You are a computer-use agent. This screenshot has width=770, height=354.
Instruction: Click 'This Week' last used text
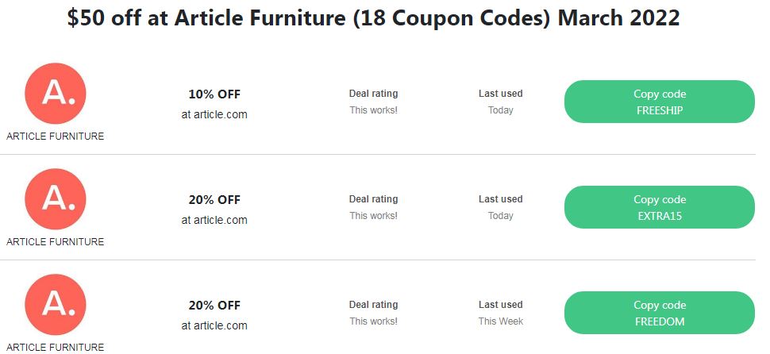(x=500, y=321)
